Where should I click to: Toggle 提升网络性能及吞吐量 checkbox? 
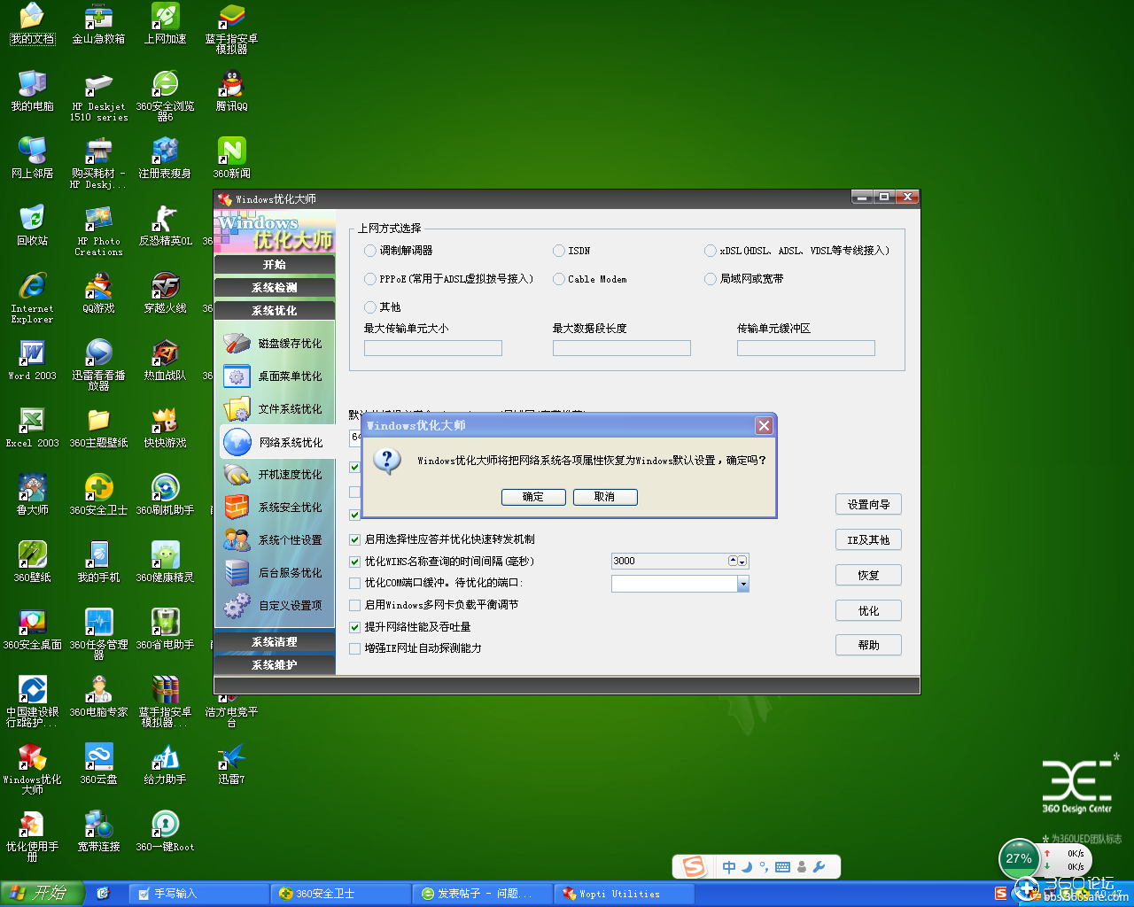(x=355, y=627)
